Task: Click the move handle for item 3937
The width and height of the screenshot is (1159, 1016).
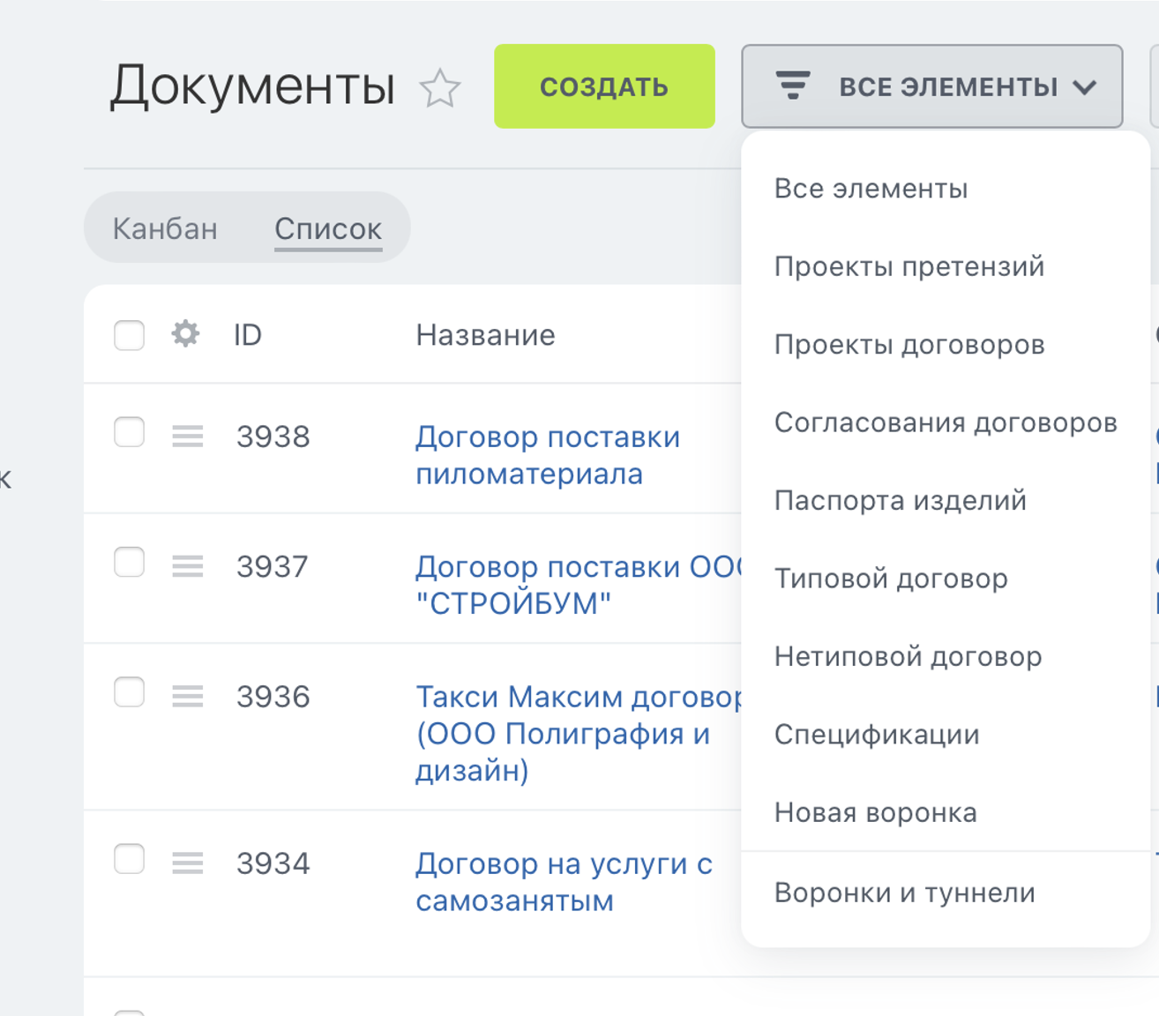Action: pos(187,565)
